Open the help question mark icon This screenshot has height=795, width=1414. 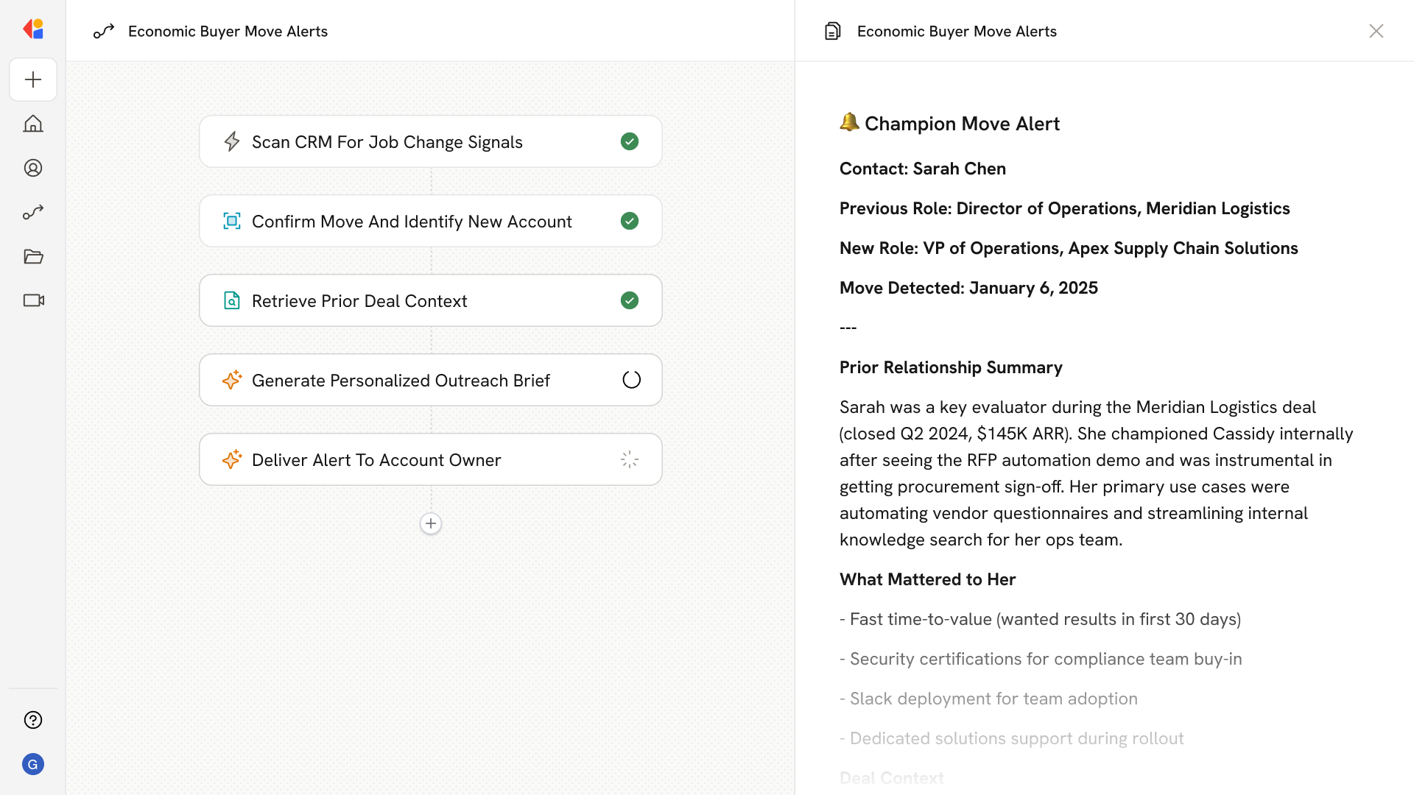[x=33, y=720]
